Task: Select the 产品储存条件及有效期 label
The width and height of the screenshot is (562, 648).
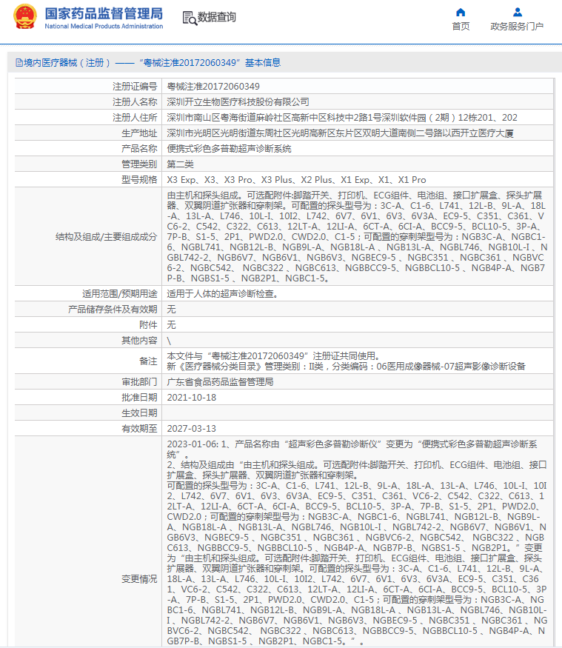Action: pyautogui.click(x=113, y=310)
